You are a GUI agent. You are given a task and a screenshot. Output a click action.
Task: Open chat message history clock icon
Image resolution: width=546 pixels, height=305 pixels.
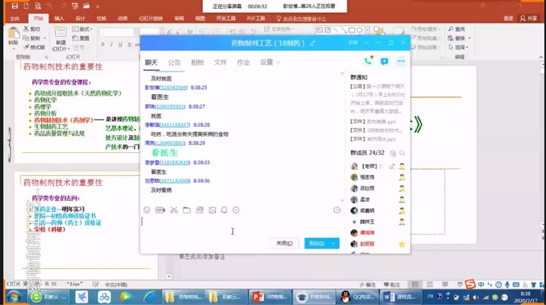[336, 210]
